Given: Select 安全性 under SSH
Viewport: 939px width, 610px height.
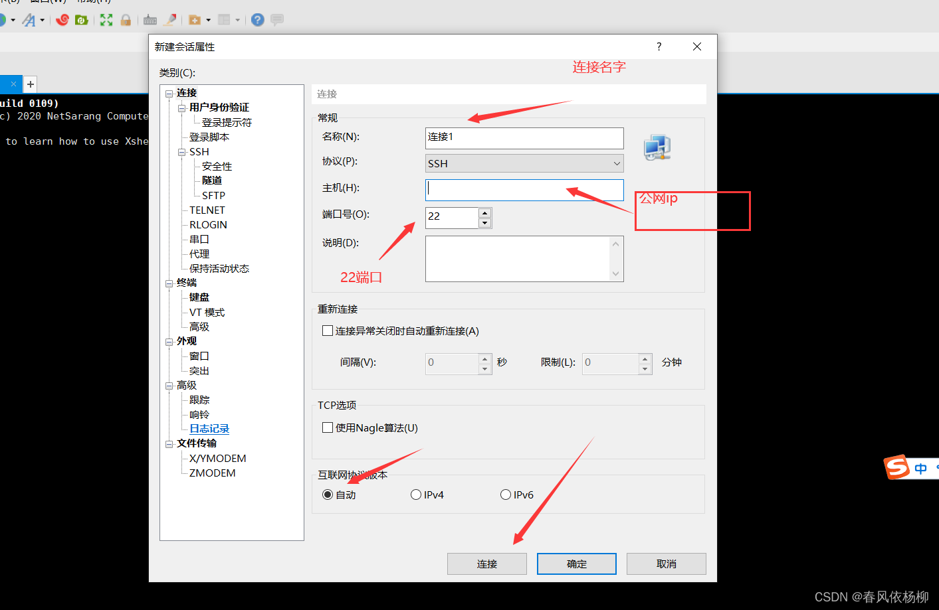Looking at the screenshot, I should point(217,166).
